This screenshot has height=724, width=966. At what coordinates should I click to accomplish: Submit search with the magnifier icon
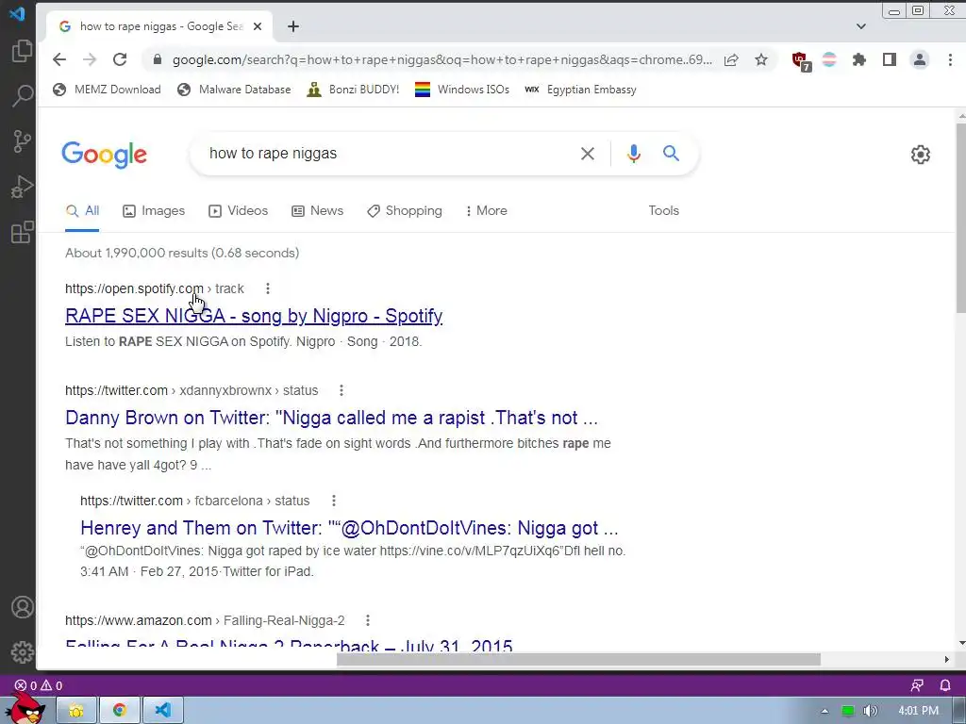(671, 154)
